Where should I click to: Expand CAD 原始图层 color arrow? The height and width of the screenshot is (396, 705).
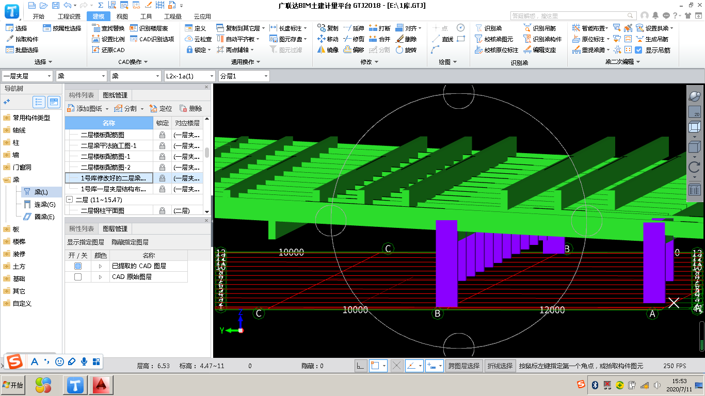[x=100, y=277]
